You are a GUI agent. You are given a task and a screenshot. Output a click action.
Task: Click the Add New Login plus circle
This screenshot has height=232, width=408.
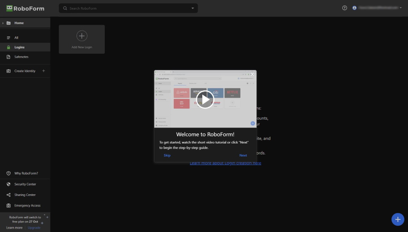82,36
